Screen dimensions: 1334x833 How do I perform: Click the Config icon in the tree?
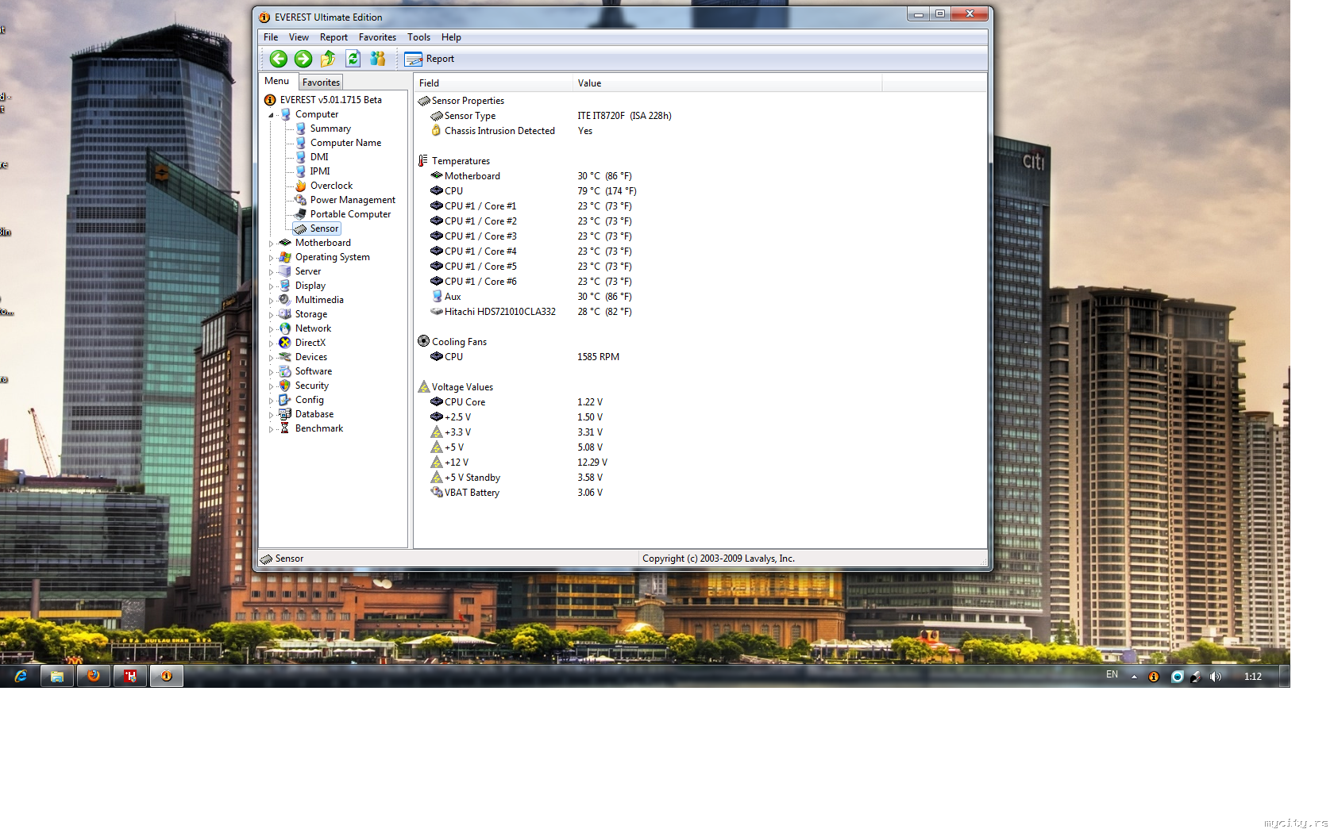click(285, 400)
